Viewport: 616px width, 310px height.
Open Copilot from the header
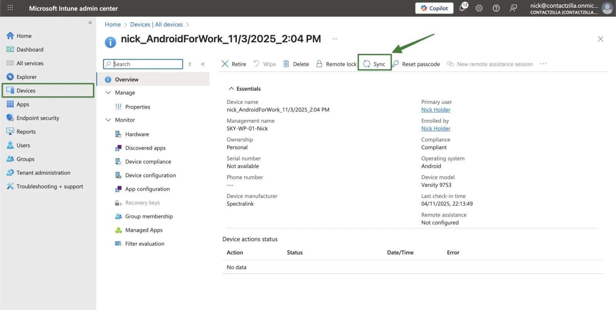[434, 8]
